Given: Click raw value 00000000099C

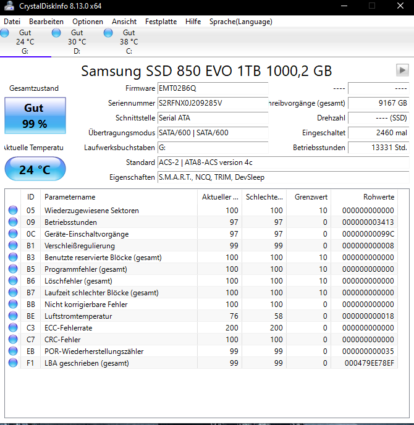Looking at the screenshot, I should tap(368, 234).
